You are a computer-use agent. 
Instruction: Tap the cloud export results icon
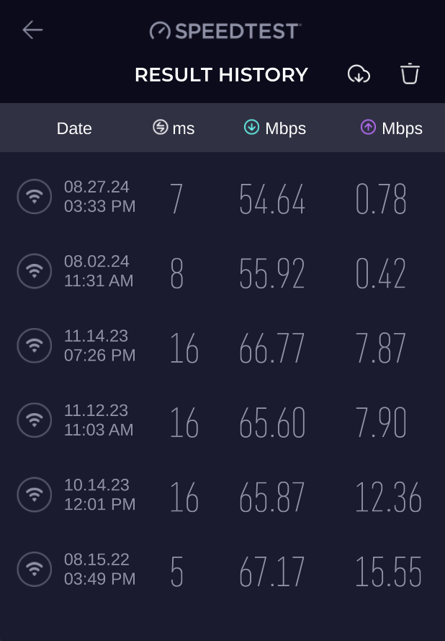pyautogui.click(x=359, y=74)
